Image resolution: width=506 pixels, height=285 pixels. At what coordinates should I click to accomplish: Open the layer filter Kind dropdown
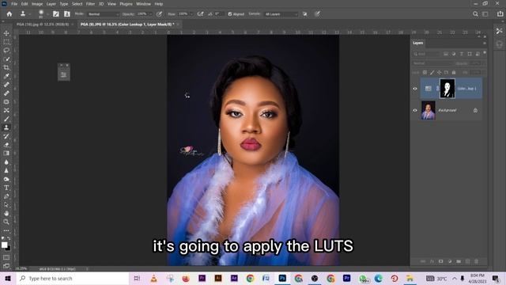point(427,54)
